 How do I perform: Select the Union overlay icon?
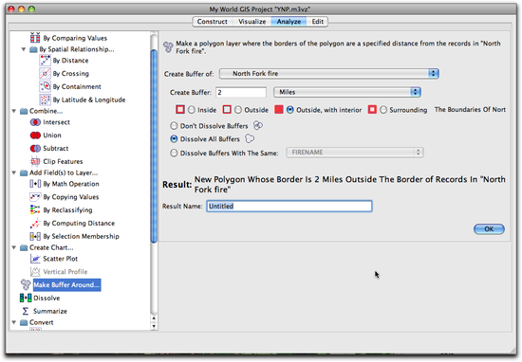pos(35,136)
